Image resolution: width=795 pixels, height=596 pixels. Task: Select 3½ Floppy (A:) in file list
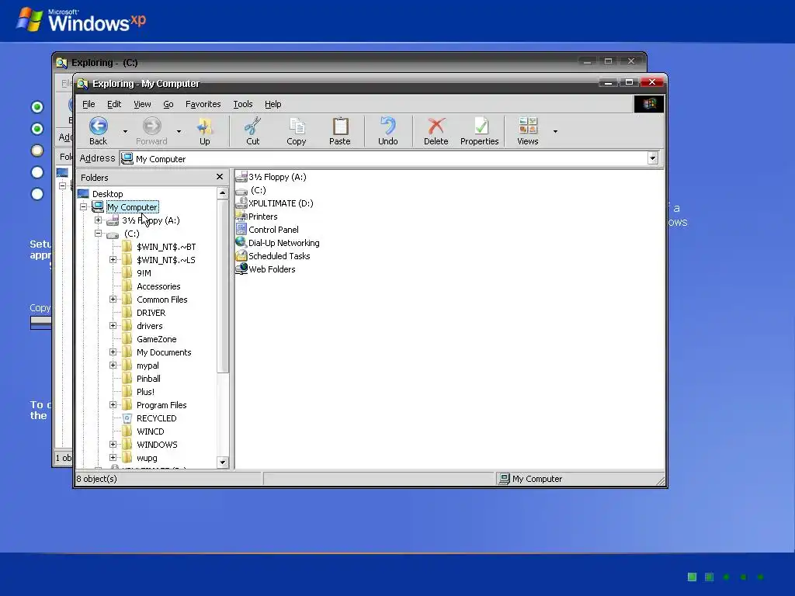click(x=271, y=177)
